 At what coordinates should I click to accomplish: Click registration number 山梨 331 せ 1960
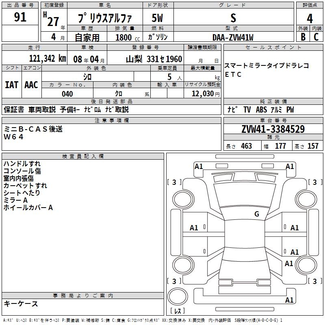(154, 59)
